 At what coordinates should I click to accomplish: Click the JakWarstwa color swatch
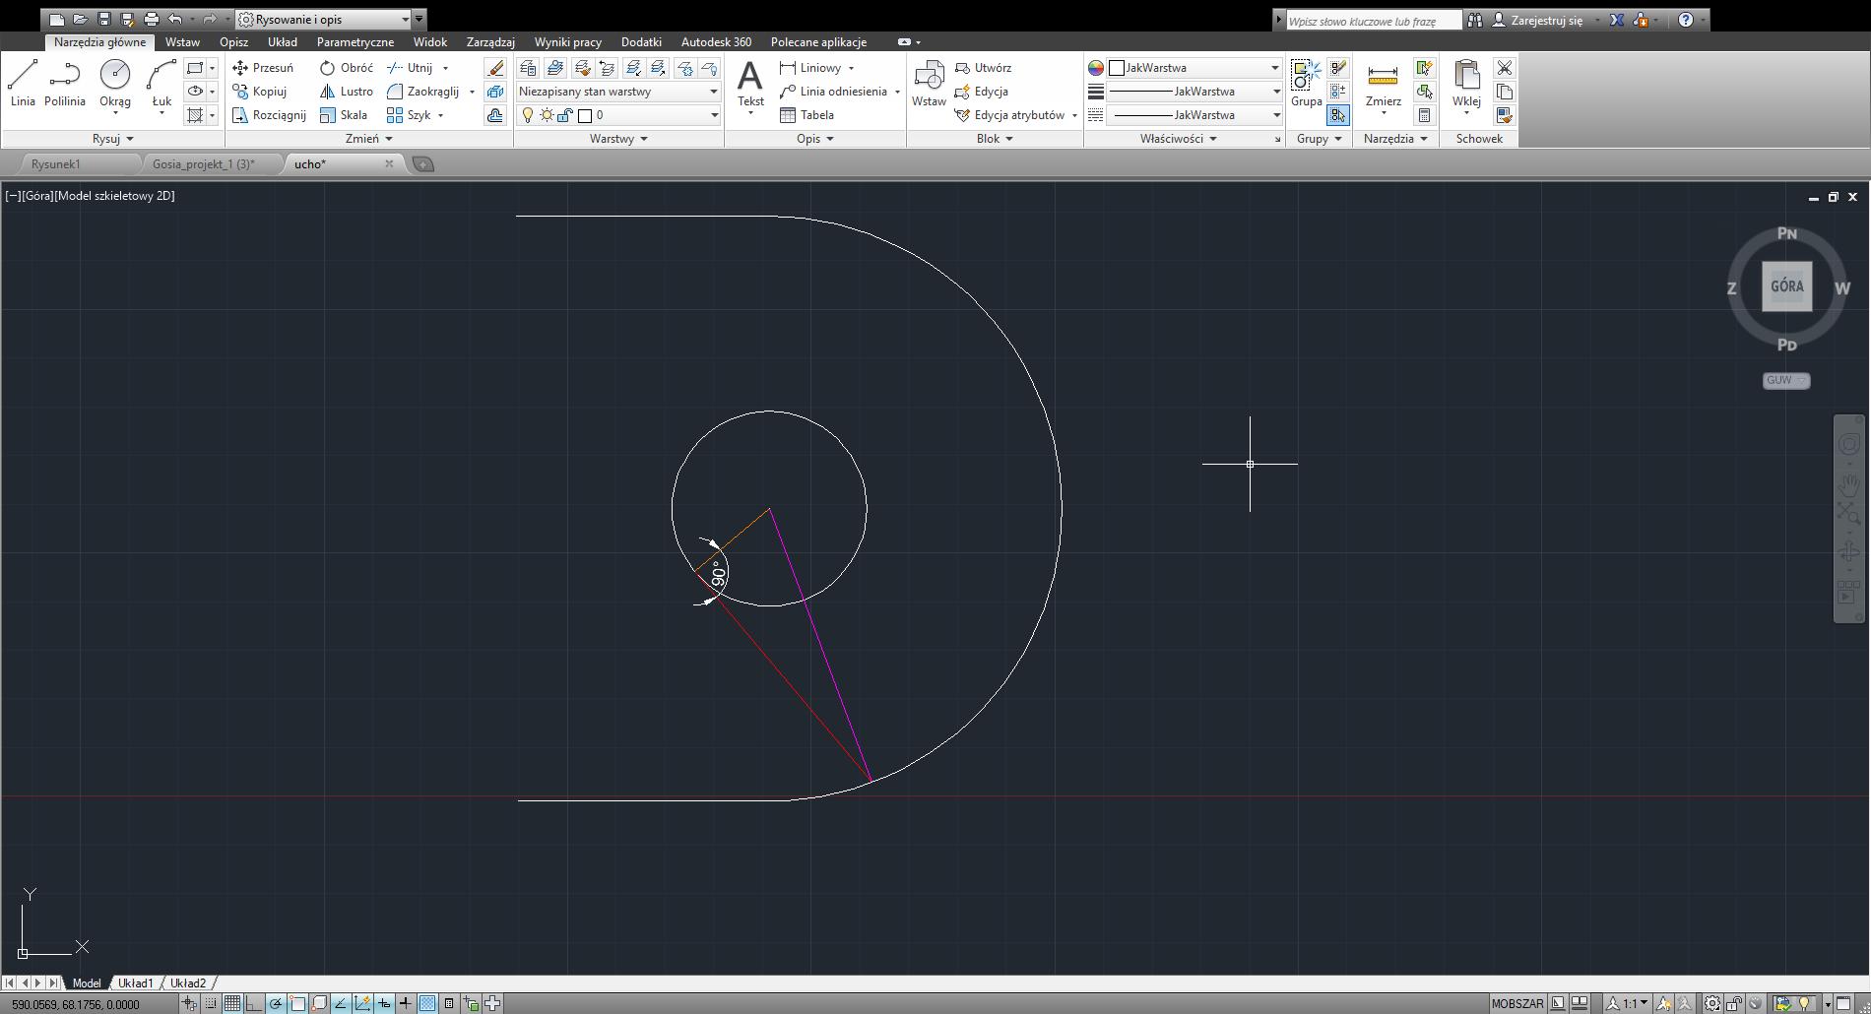(x=1117, y=68)
